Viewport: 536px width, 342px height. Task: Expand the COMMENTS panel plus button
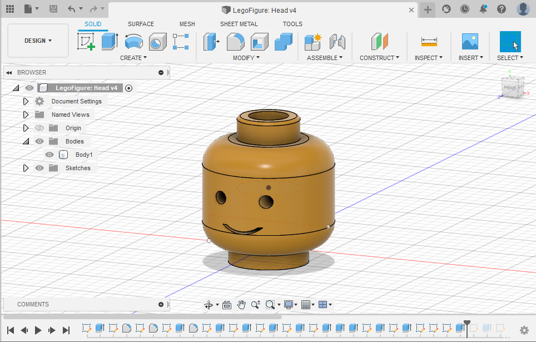click(x=161, y=304)
